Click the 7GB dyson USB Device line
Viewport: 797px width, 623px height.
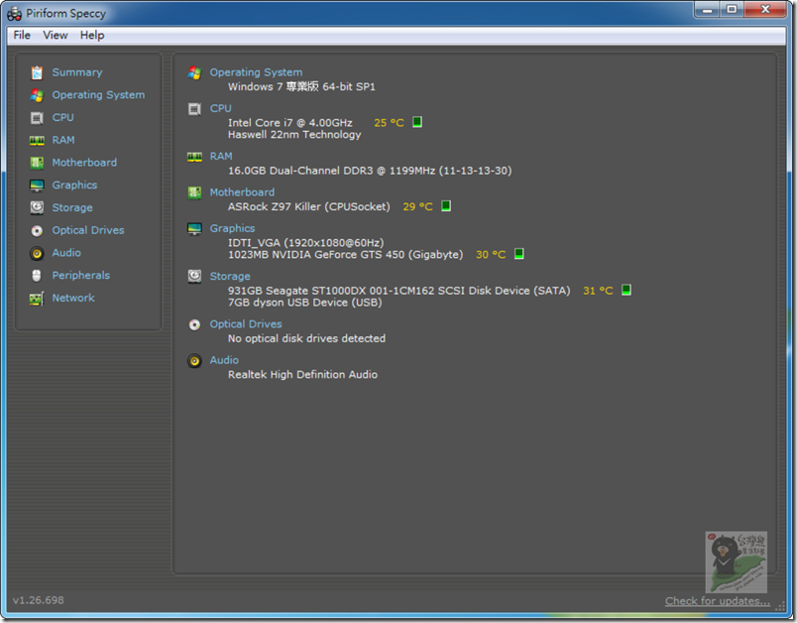tap(305, 303)
